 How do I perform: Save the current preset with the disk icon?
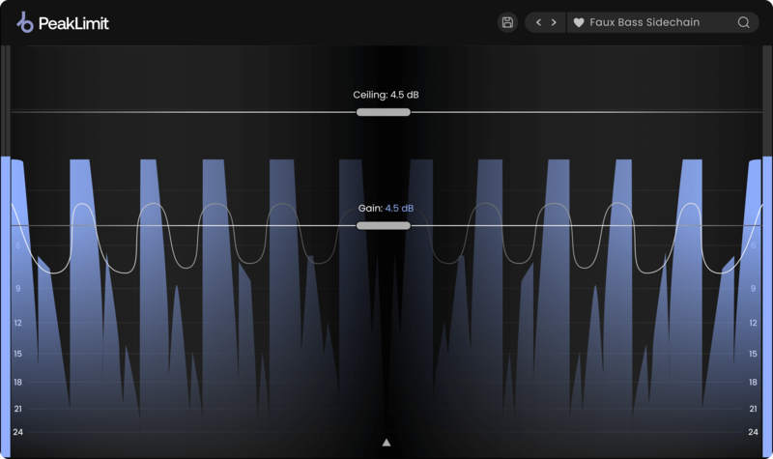[x=507, y=22]
